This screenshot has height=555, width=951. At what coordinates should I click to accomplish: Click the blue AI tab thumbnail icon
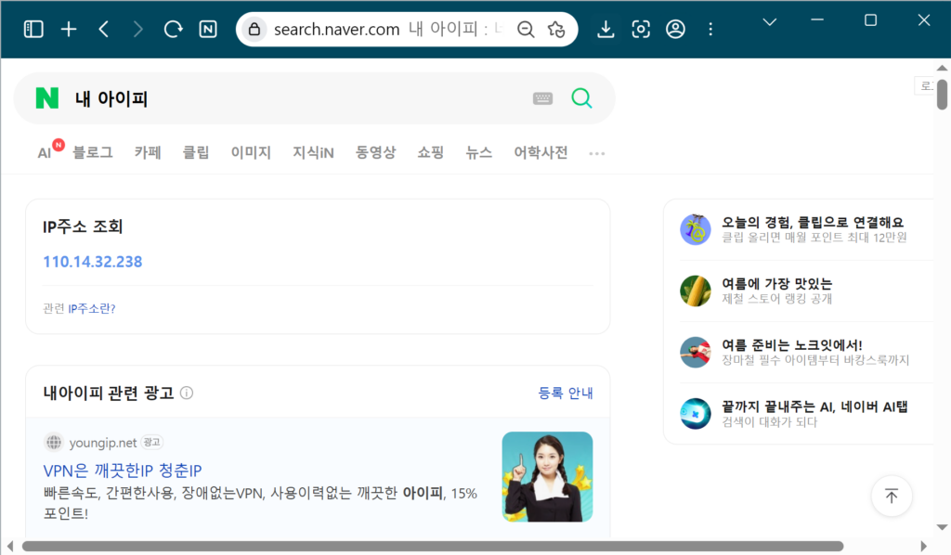pos(695,413)
